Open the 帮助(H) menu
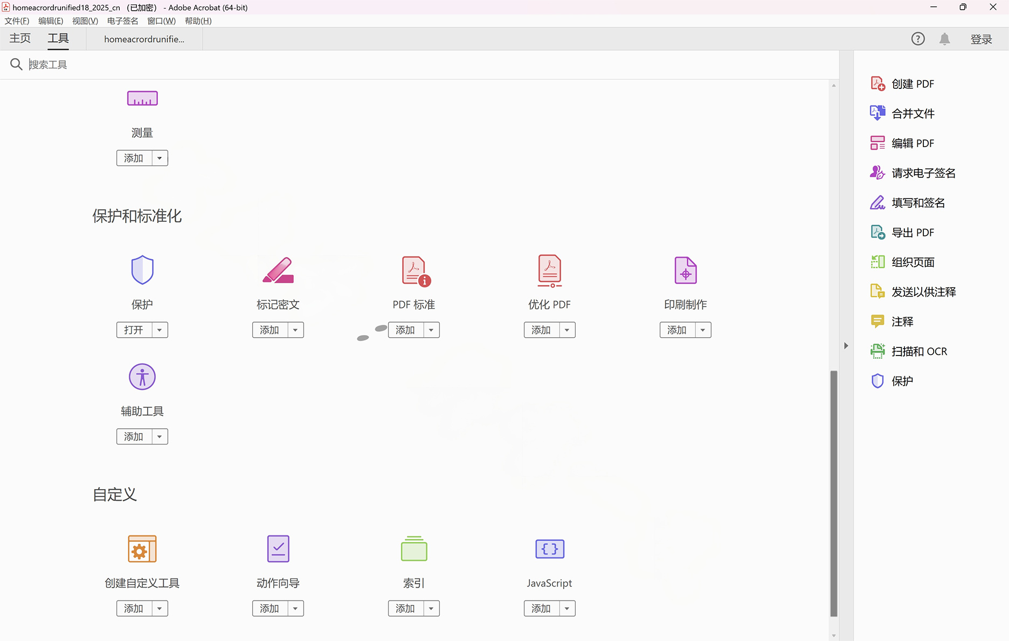The image size is (1009, 641). (198, 21)
